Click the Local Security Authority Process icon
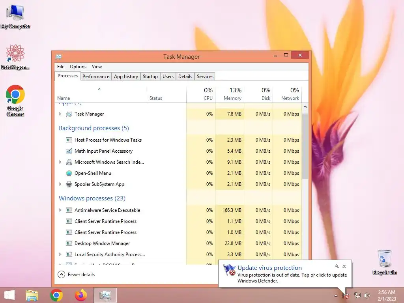The height and width of the screenshot is (303, 404). (69, 254)
